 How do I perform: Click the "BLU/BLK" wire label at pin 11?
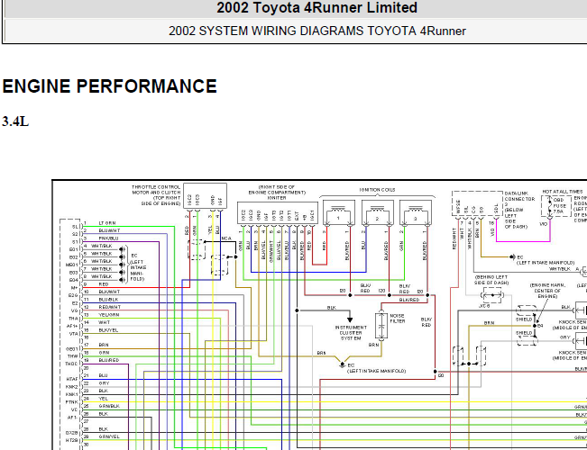pyautogui.click(x=108, y=300)
